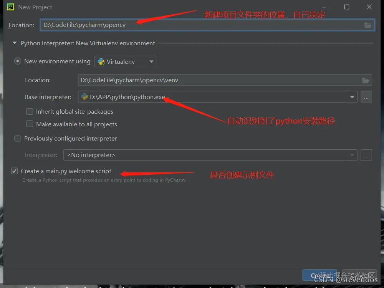The image size is (384, 288).
Task: Close the New Project dialog
Action: pos(369,7)
